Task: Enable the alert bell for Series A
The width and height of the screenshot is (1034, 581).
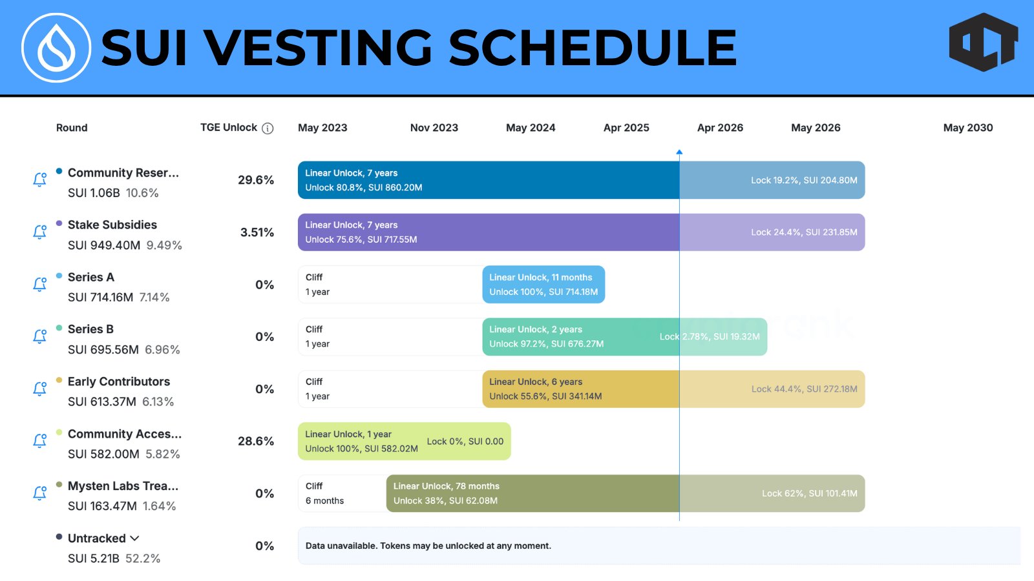Action: click(x=39, y=284)
